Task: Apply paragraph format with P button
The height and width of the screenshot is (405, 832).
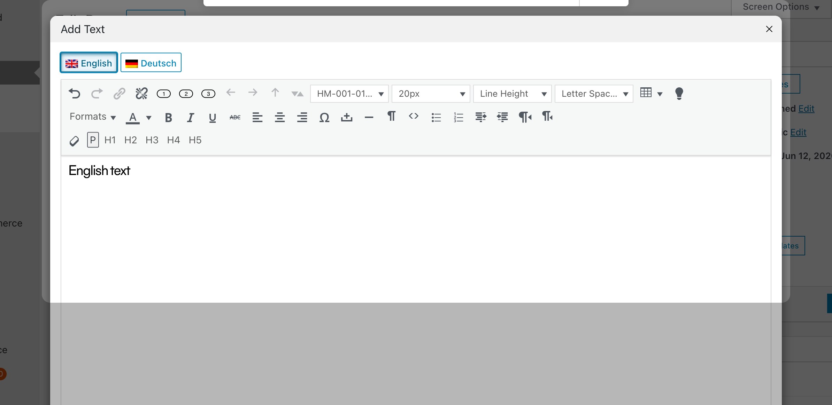Action: (93, 140)
